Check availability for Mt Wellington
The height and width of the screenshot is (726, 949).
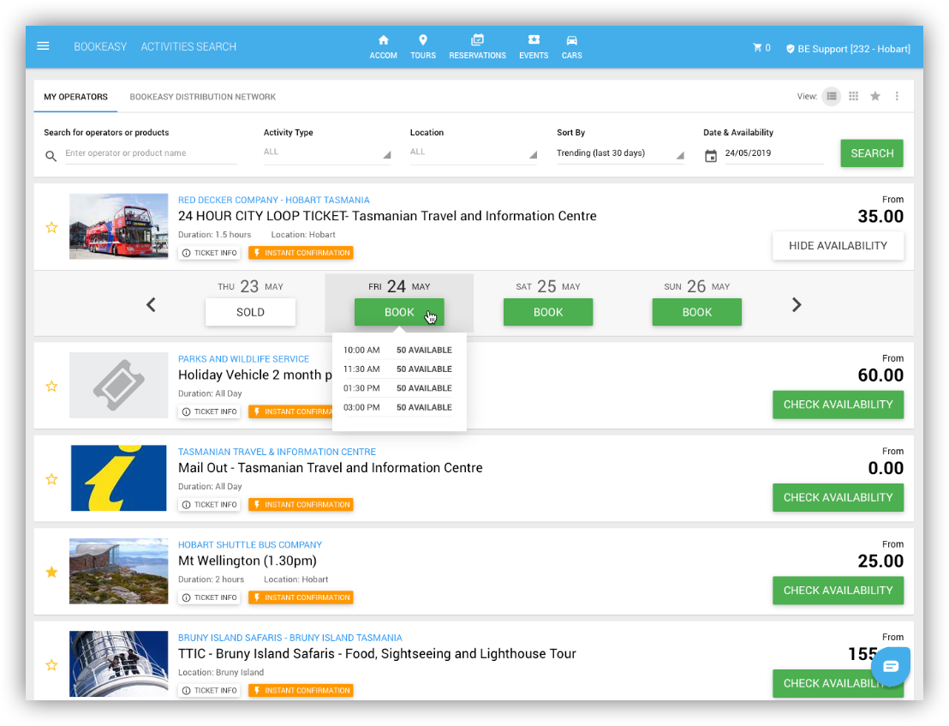click(838, 591)
